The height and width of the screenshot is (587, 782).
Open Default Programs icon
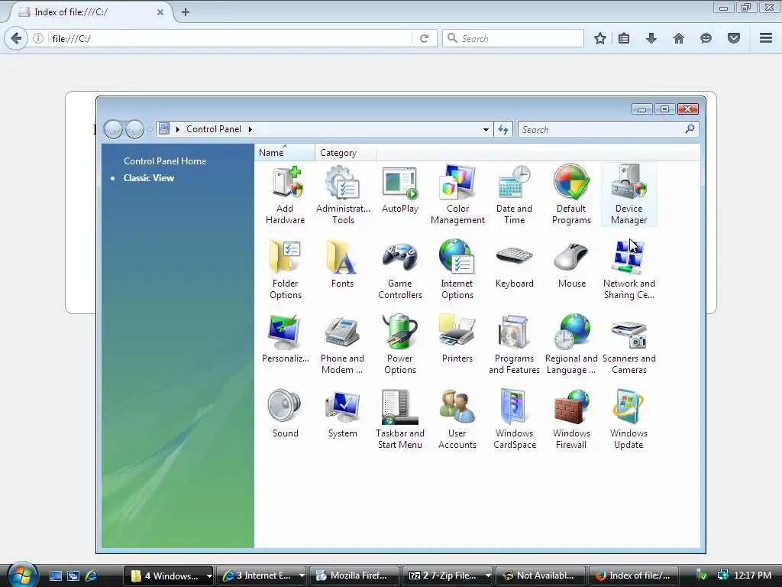571,195
